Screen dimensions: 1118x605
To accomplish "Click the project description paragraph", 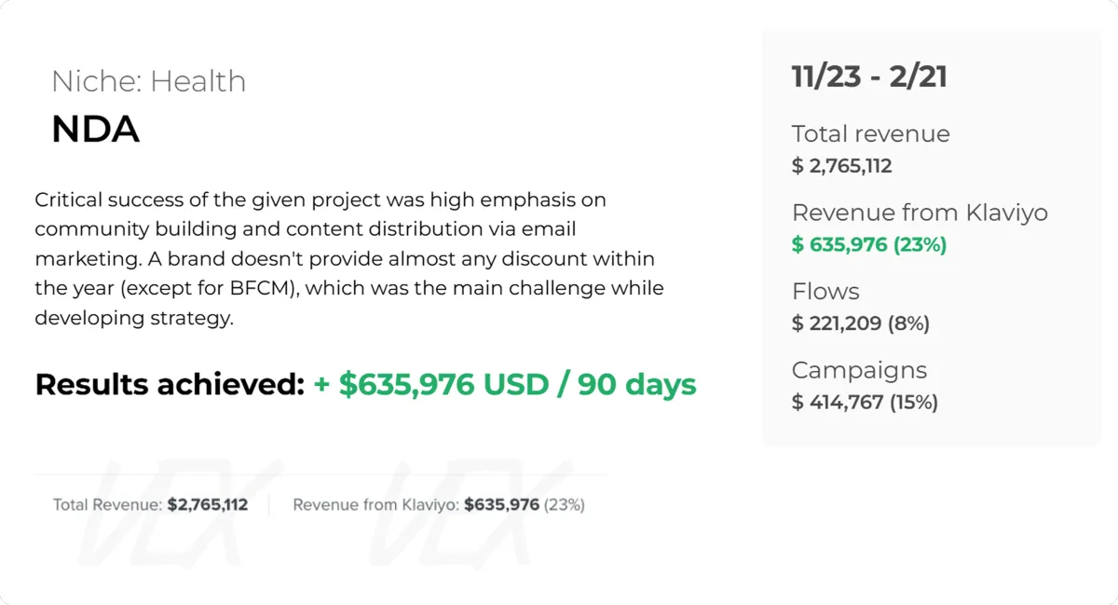I will [x=348, y=258].
